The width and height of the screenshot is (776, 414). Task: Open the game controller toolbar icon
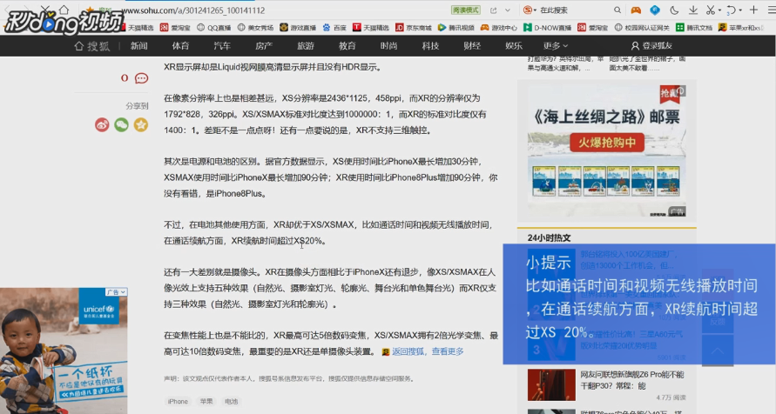click(636, 10)
